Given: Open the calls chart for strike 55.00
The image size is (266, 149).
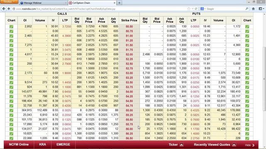Looking at the screenshot, I should pyautogui.click(x=11, y=111).
